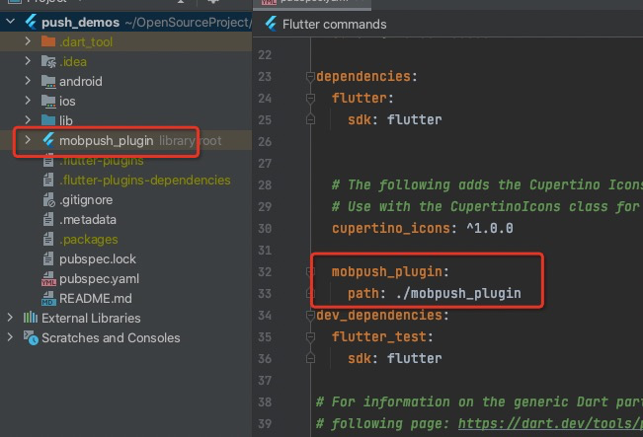This screenshot has height=437, width=643.
Task: Place cursor on flutter_test key
Action: [x=379, y=336]
